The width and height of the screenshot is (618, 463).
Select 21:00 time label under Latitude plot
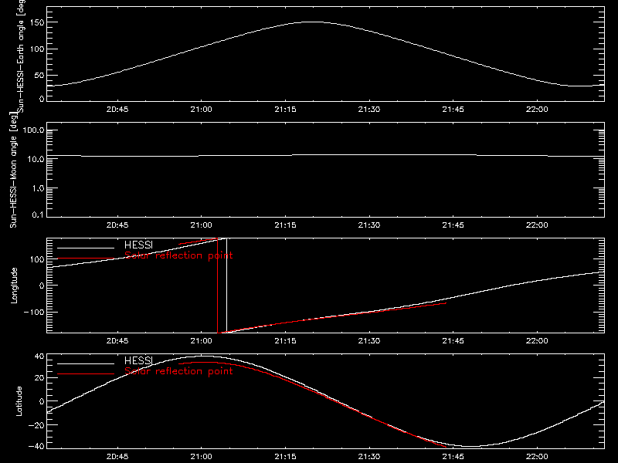201,457
